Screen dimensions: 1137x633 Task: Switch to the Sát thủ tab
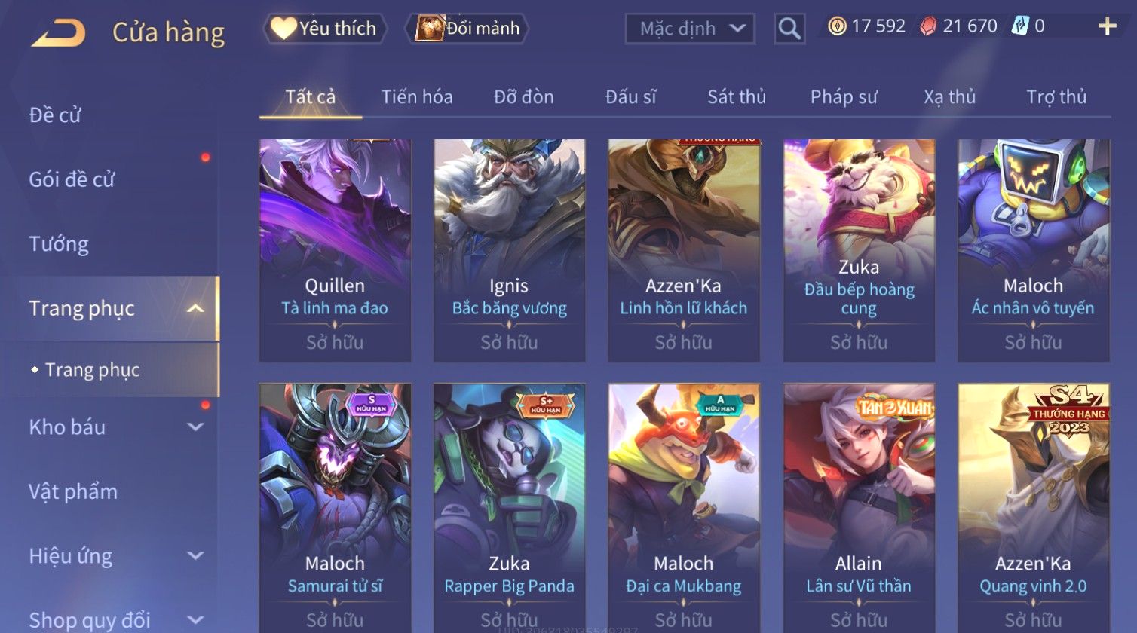coord(736,97)
